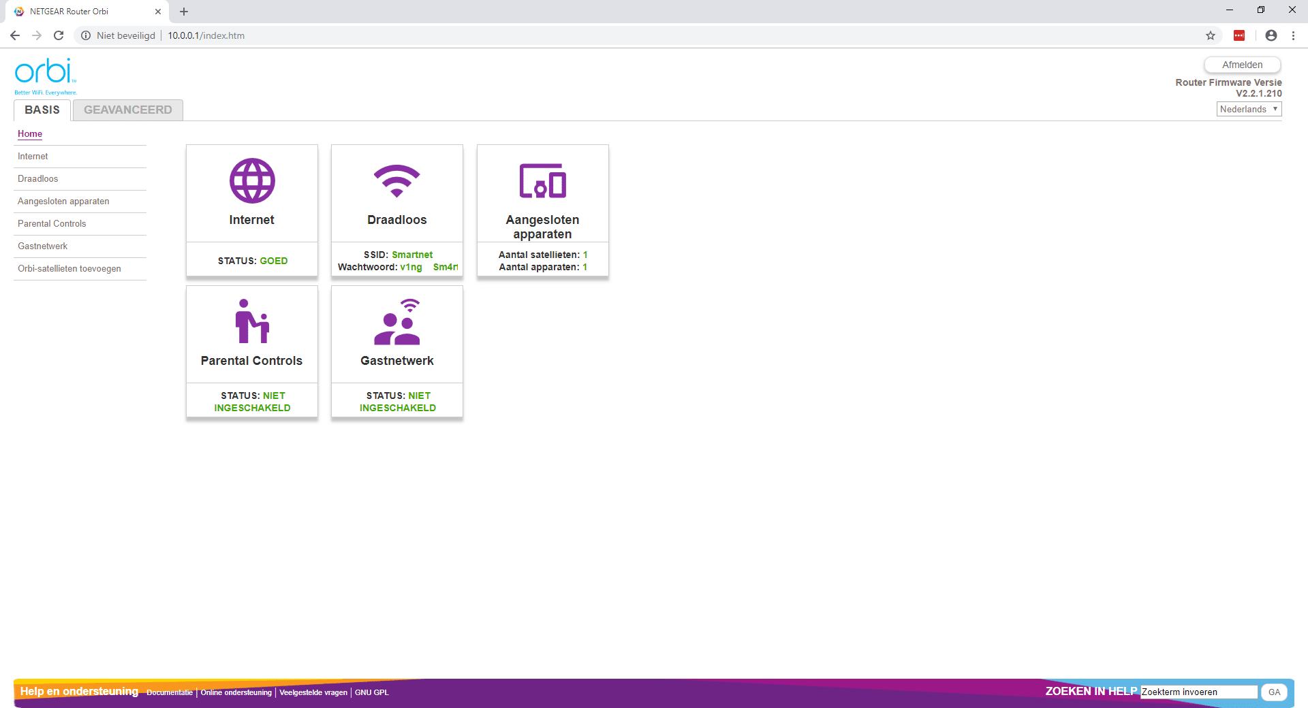This screenshot has height=708, width=1308.
Task: Open Orbi-satellieten toevoegen in sidebar
Action: [x=69, y=269]
